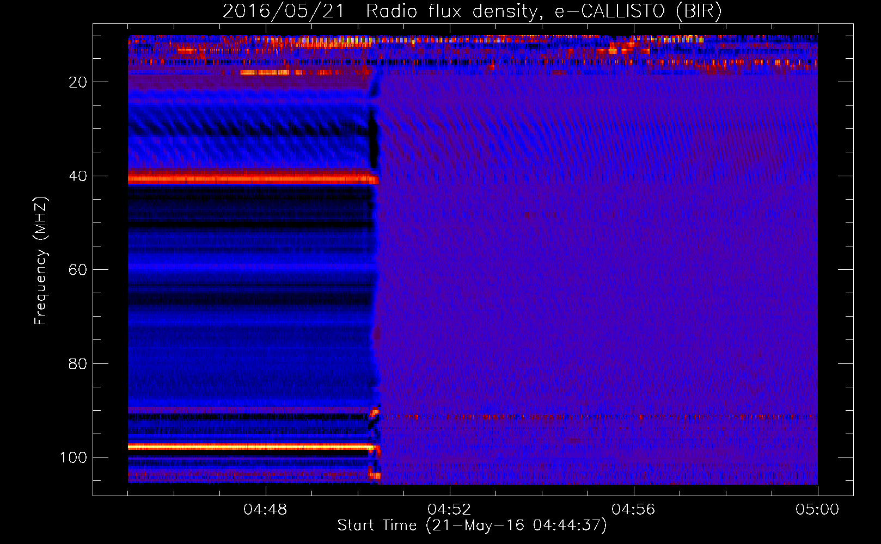Click the '05:00' time tick label
Screen dimensions: 881x544
[x=817, y=510]
